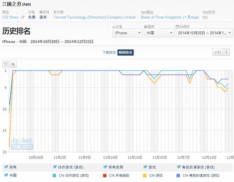This screenshot has height=182, width=234.
Task: Switch chart granularity to 小时
Action: [x=218, y=52]
